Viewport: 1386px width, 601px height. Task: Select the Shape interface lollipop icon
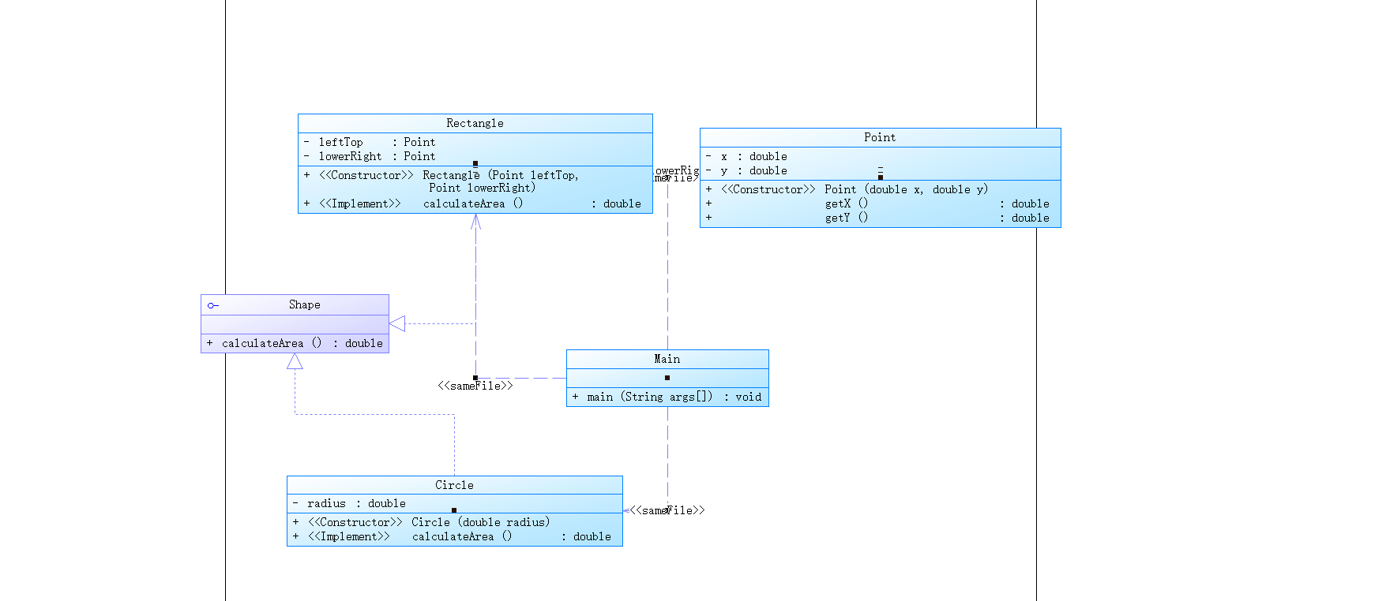click(212, 305)
